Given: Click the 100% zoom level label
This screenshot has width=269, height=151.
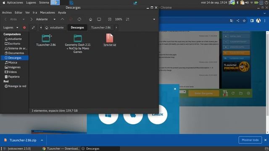Looking at the screenshot, I should coord(119,19).
